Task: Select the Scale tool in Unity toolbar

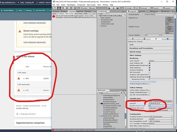Action: (67, 8)
